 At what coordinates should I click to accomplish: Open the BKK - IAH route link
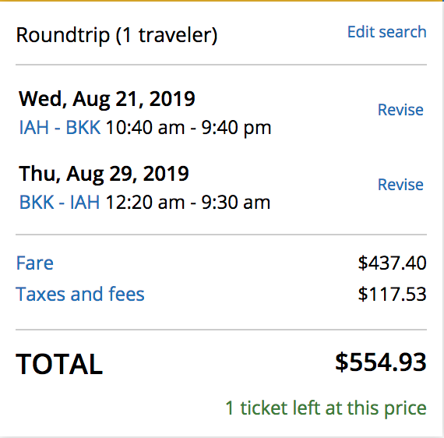click(x=59, y=203)
